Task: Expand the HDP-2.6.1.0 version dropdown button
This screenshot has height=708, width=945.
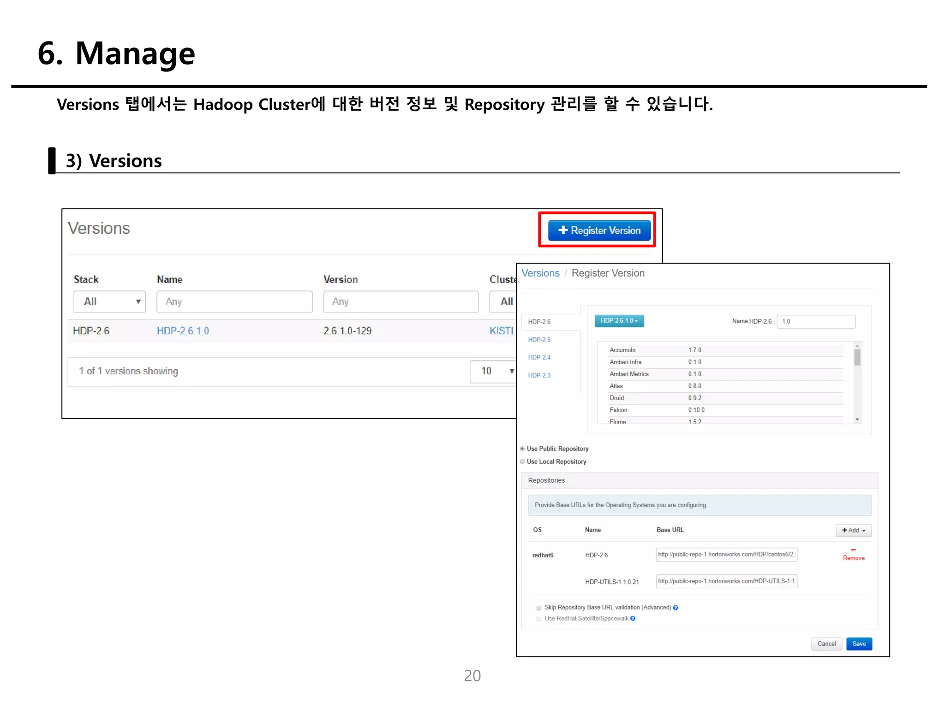Action: click(x=619, y=321)
